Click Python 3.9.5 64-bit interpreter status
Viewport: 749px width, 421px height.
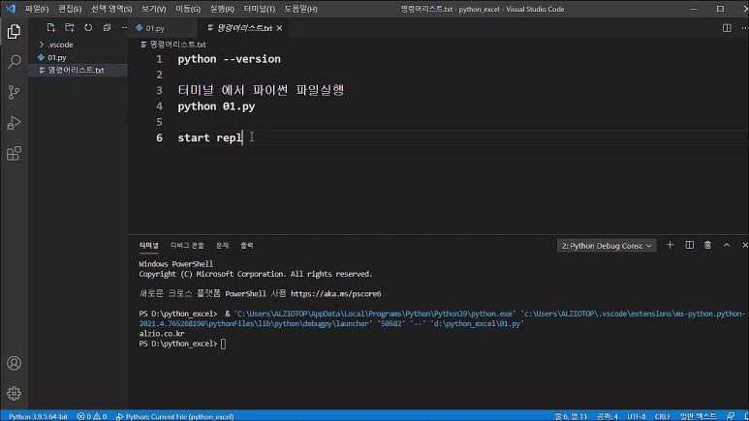(x=38, y=416)
